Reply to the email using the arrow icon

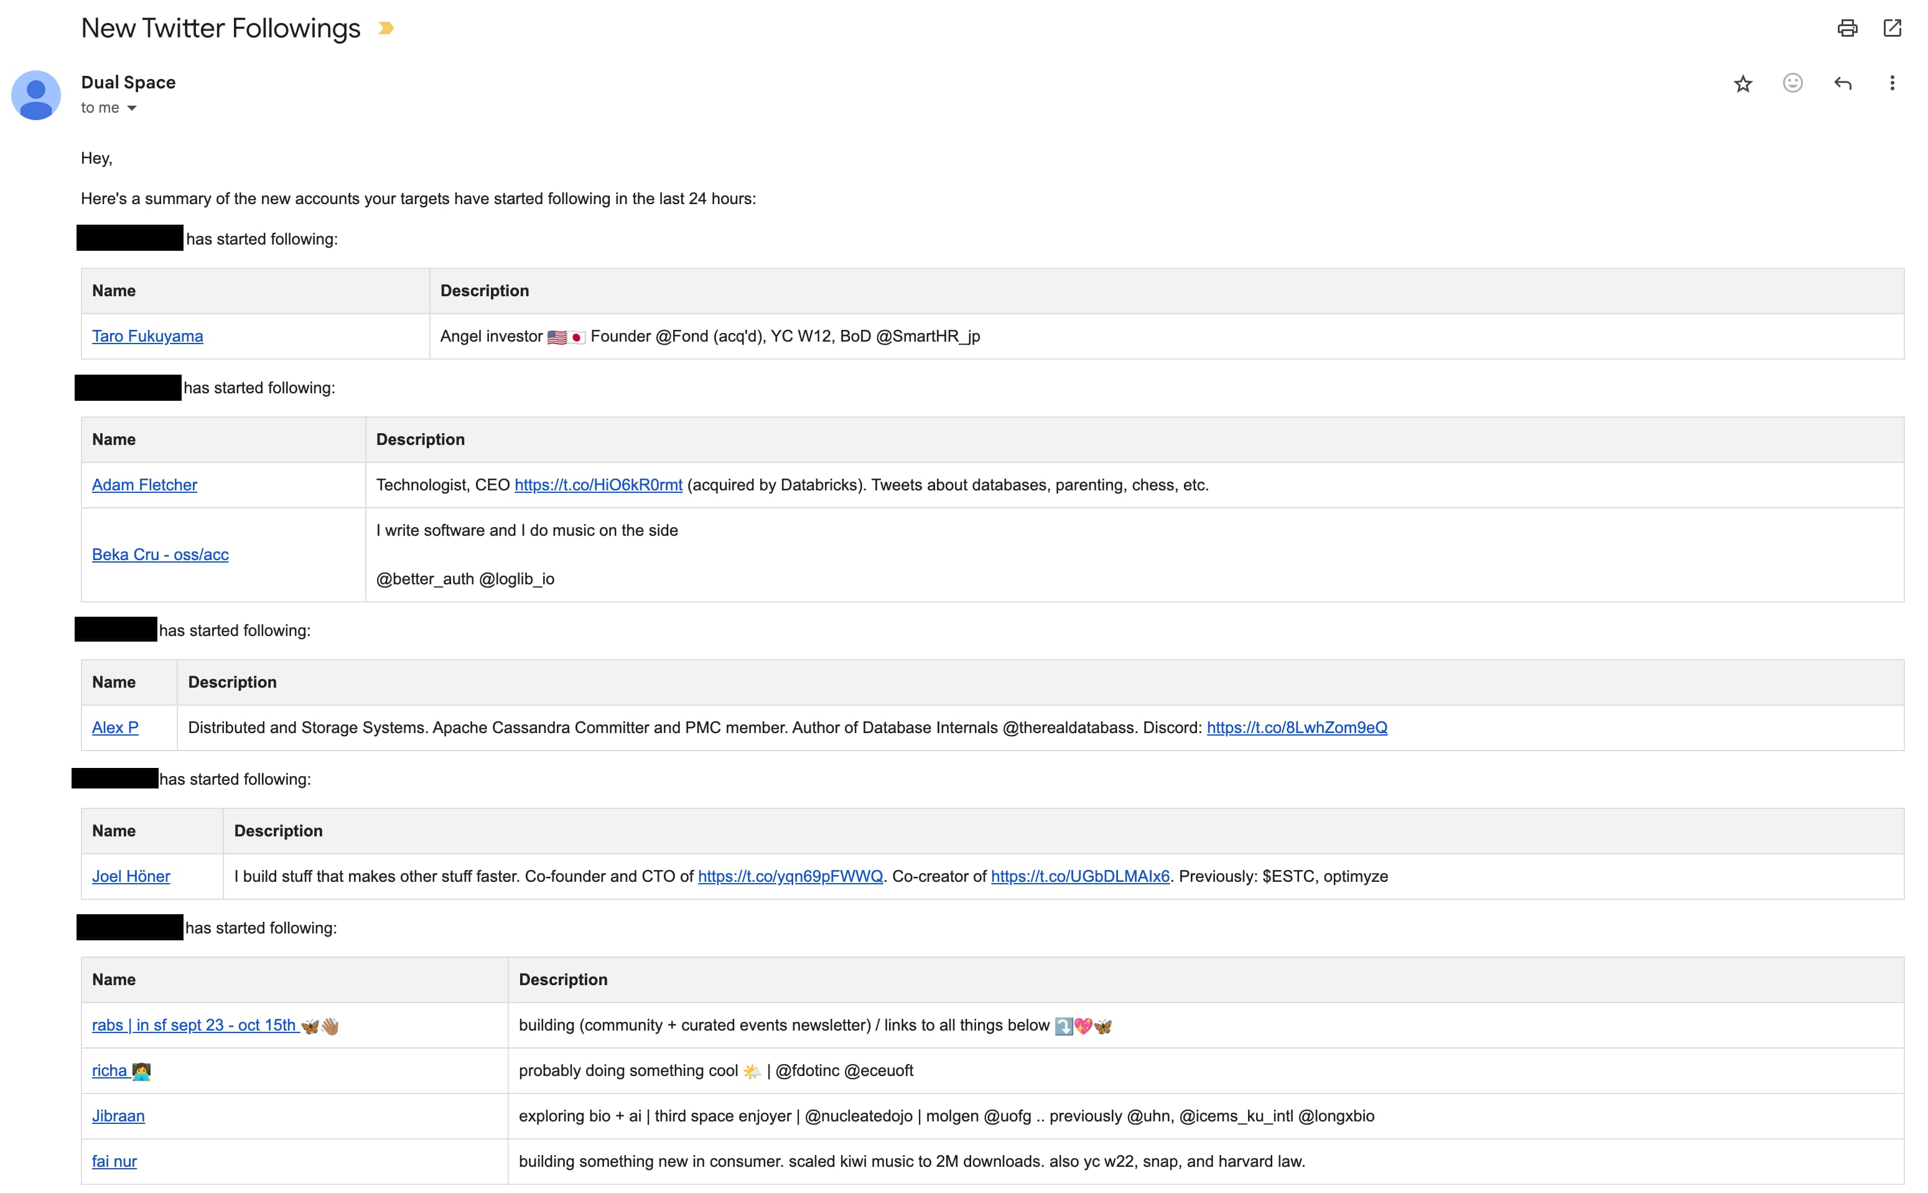pyautogui.click(x=1842, y=83)
